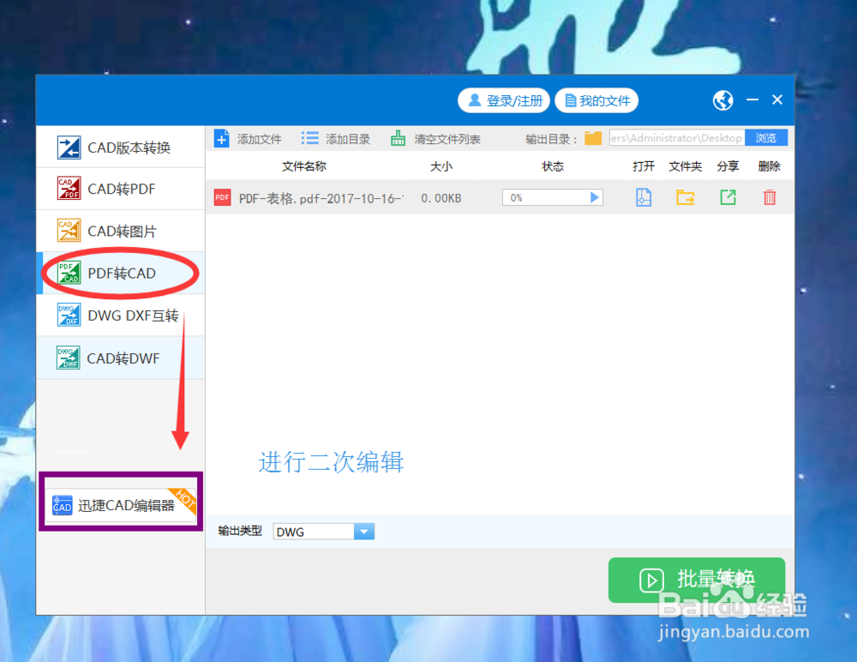Select the PDF转CAD function
This screenshot has width=857, height=662.
pyautogui.click(x=120, y=273)
